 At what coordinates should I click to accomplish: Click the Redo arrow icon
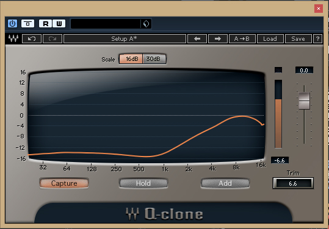52,39
